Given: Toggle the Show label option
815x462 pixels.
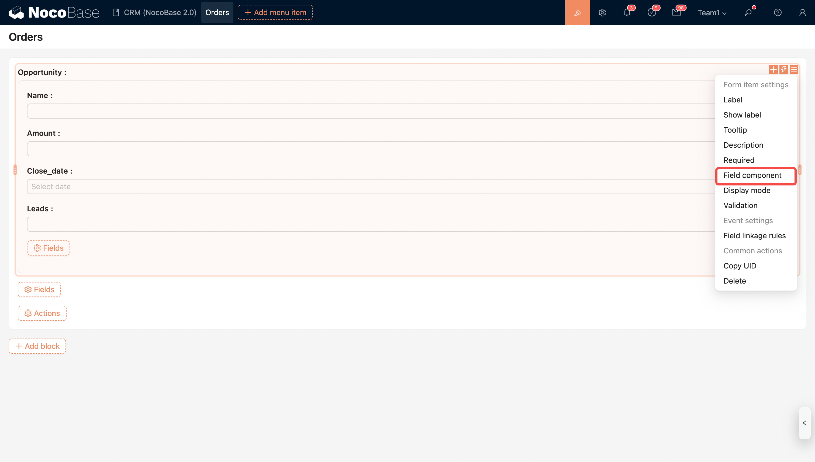Looking at the screenshot, I should tap(742, 115).
